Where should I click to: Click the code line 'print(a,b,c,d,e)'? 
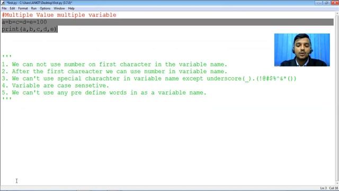[29, 29]
